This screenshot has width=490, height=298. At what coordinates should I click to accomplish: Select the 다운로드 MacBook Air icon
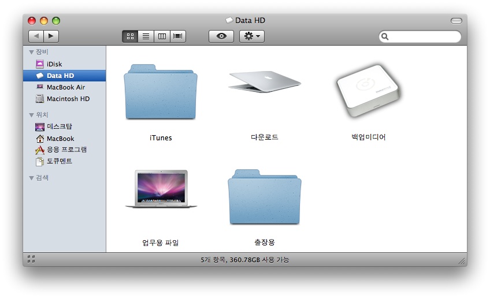pyautogui.click(x=265, y=81)
